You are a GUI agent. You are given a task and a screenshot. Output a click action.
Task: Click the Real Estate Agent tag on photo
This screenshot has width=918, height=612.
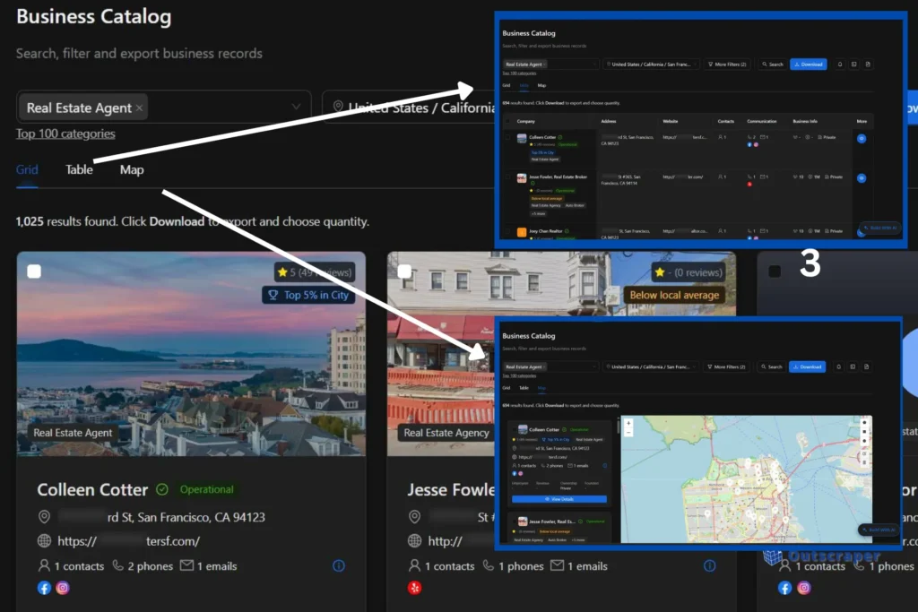point(73,433)
